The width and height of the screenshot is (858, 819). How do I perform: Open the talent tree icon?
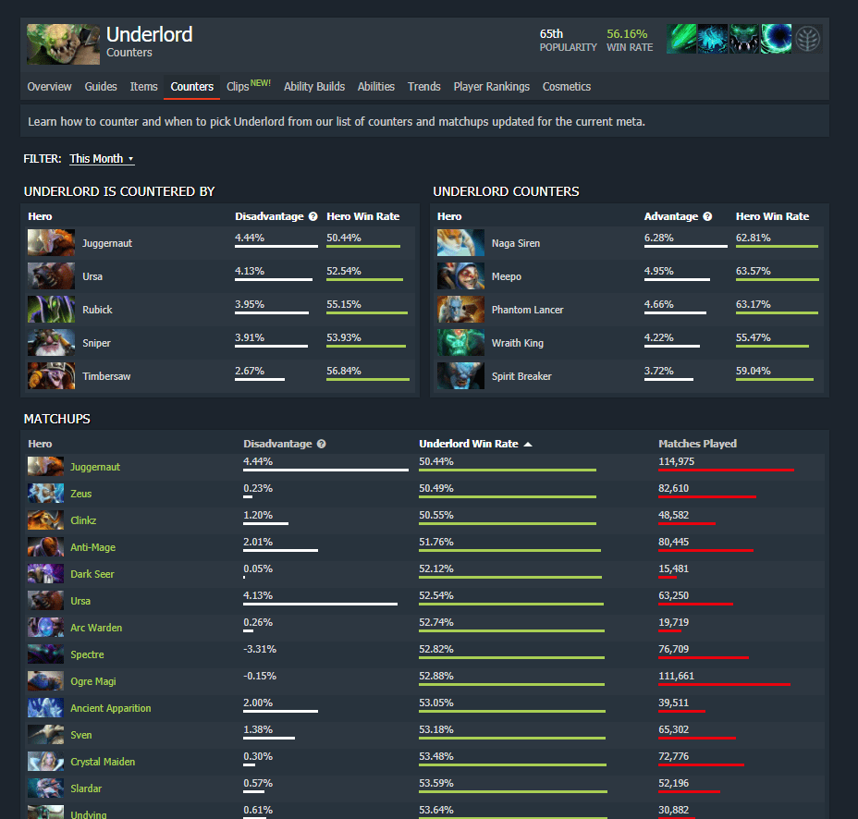808,40
